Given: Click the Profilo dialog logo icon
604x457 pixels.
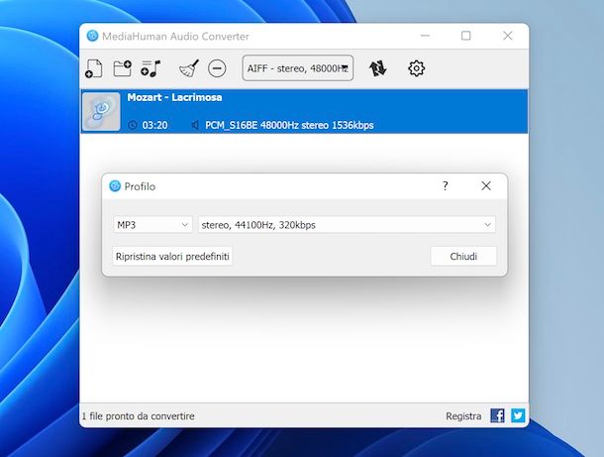Looking at the screenshot, I should 115,186.
